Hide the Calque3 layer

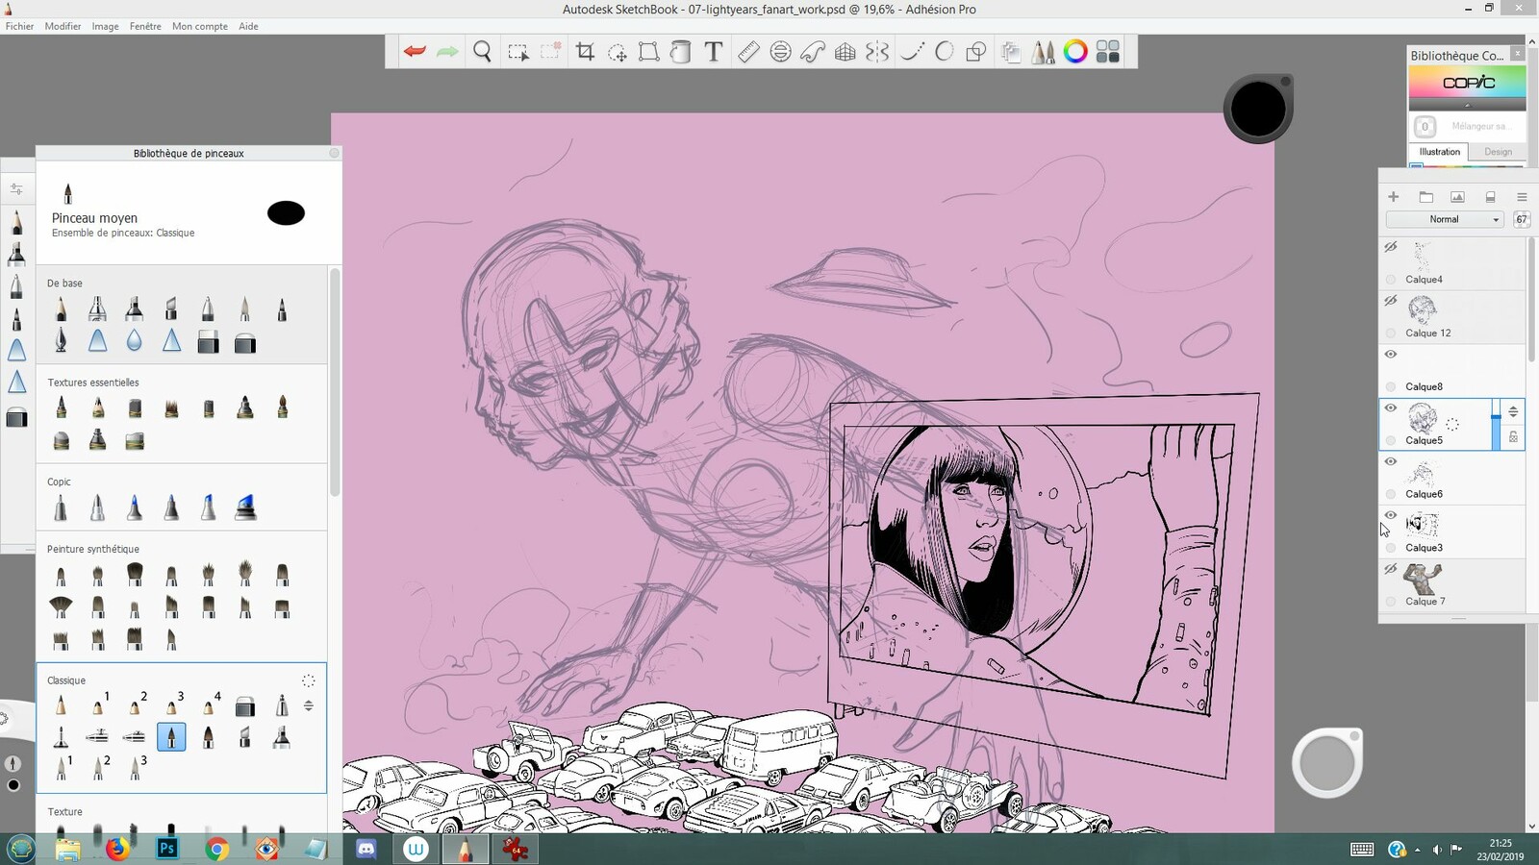[x=1391, y=516]
